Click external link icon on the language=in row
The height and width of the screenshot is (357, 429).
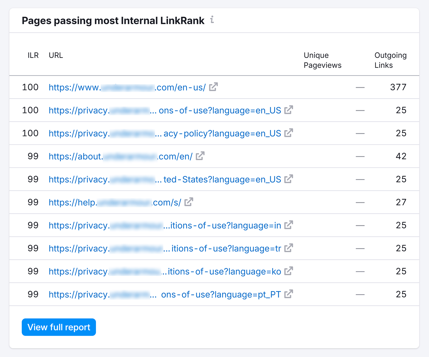(288, 225)
